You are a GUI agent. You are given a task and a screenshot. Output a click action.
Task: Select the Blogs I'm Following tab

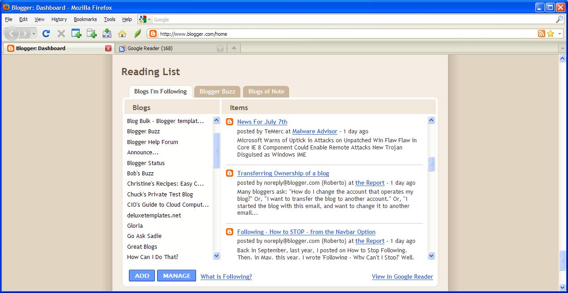click(x=160, y=91)
